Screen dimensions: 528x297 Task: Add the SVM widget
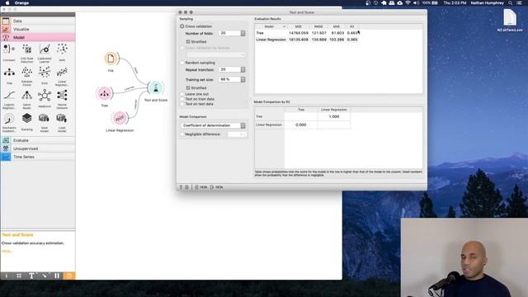[45, 75]
